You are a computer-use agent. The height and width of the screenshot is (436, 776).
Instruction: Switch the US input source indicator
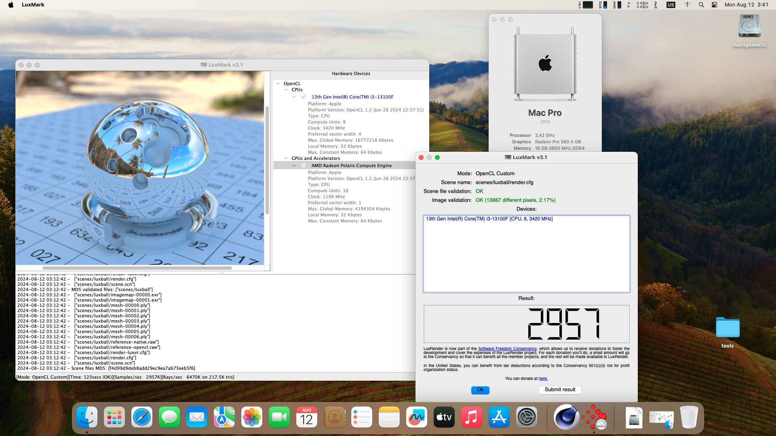[671, 5]
